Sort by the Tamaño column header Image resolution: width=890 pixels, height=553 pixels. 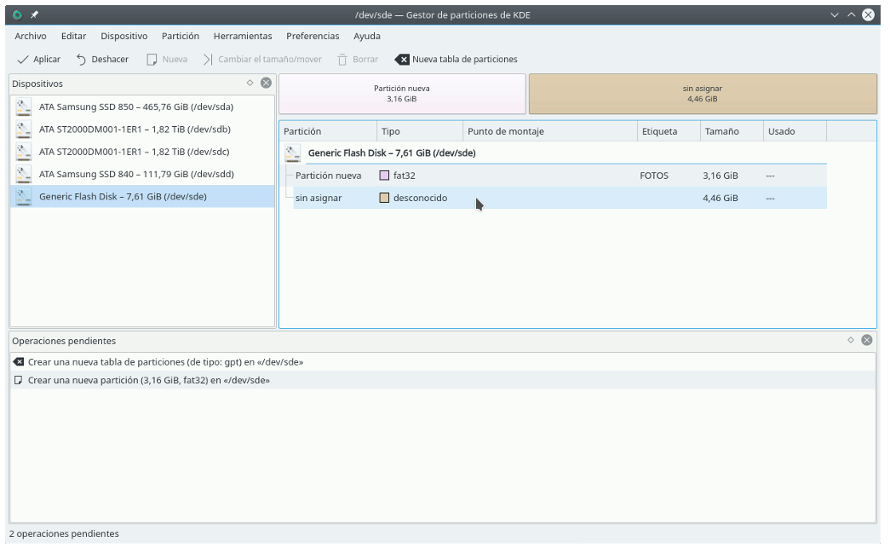tap(721, 131)
